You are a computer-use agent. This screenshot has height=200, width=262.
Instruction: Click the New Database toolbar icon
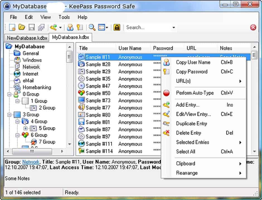[x=12, y=27]
